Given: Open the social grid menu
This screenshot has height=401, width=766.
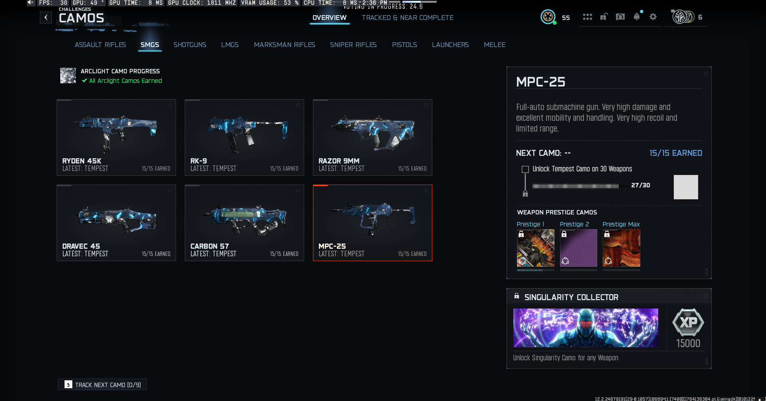Looking at the screenshot, I should click(x=588, y=17).
